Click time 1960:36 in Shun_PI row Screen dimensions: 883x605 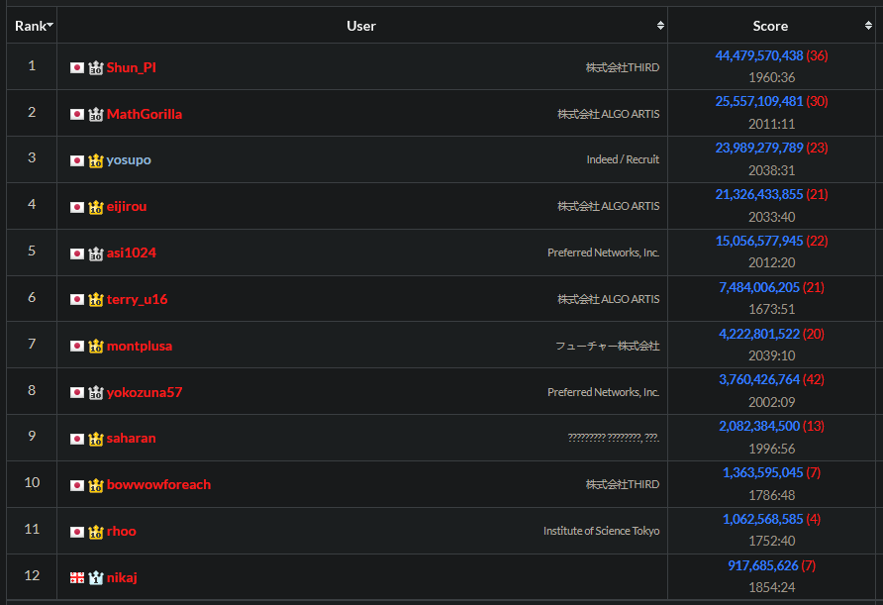pos(771,78)
